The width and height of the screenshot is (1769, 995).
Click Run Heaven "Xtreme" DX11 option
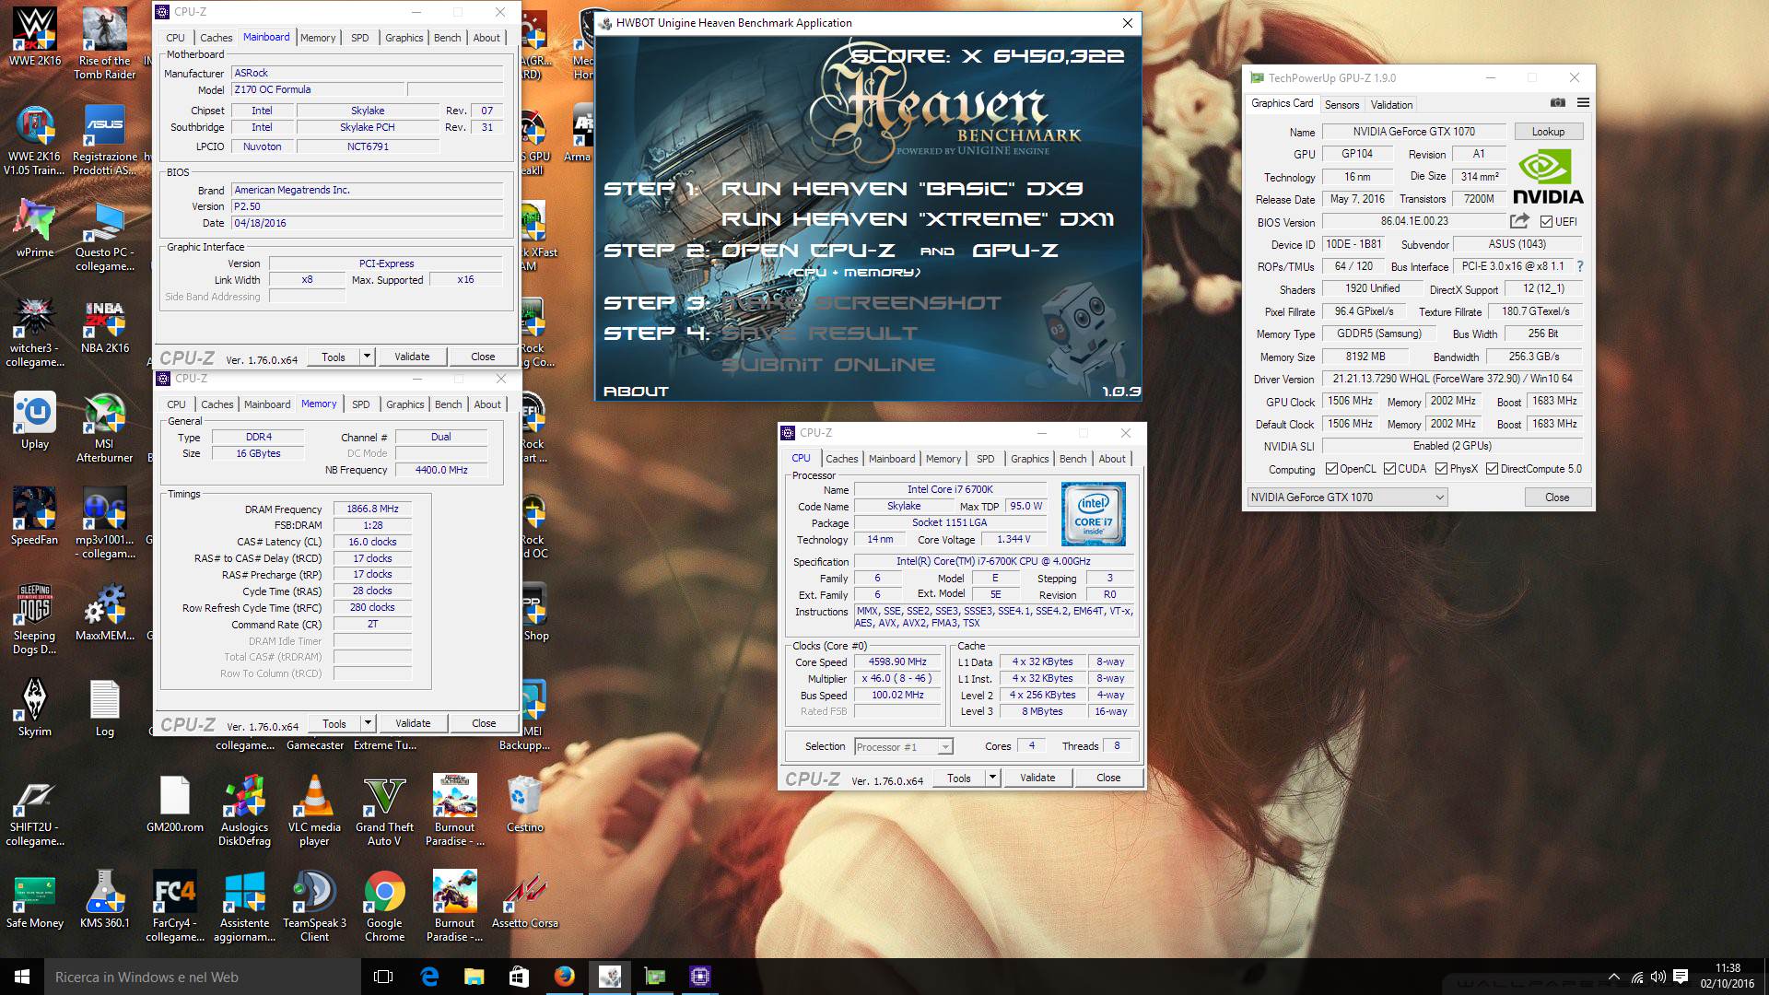918,219
